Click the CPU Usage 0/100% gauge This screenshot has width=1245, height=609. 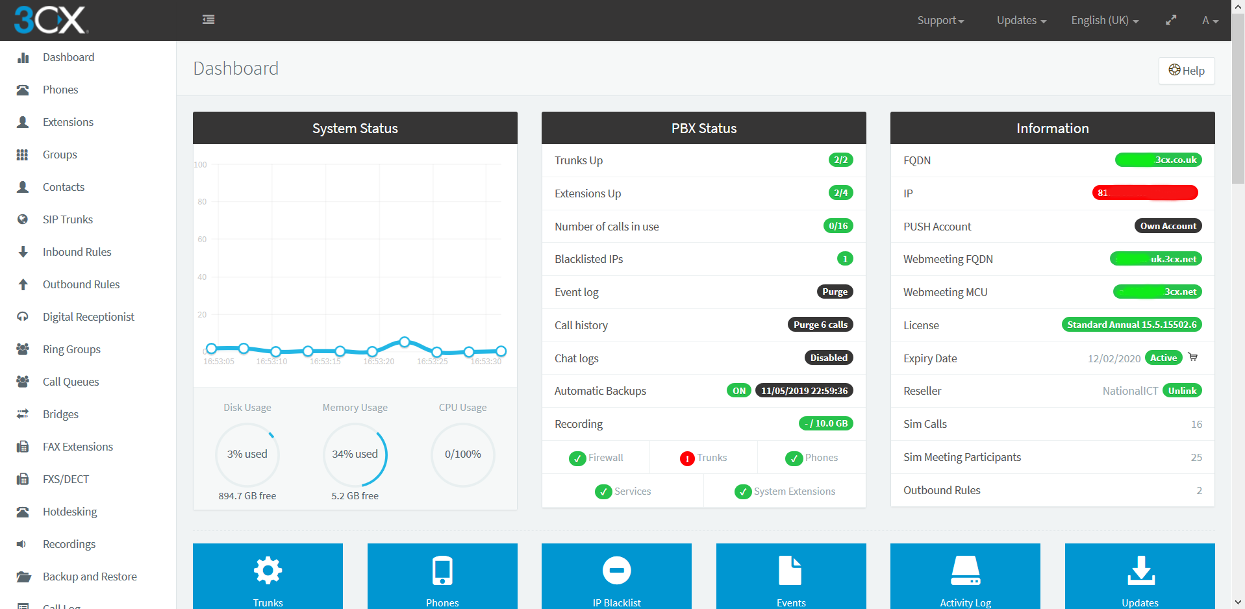pyautogui.click(x=463, y=454)
